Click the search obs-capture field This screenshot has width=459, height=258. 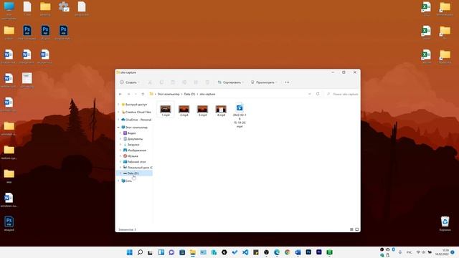[x=342, y=94]
